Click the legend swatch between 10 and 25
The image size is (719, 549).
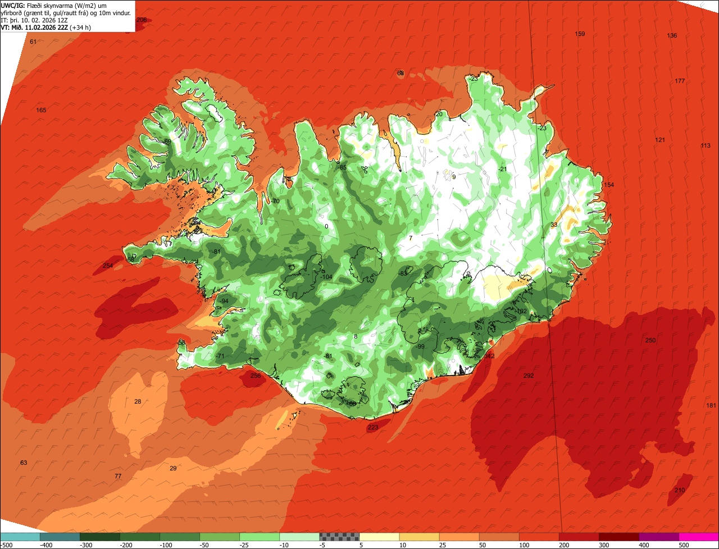(419, 537)
